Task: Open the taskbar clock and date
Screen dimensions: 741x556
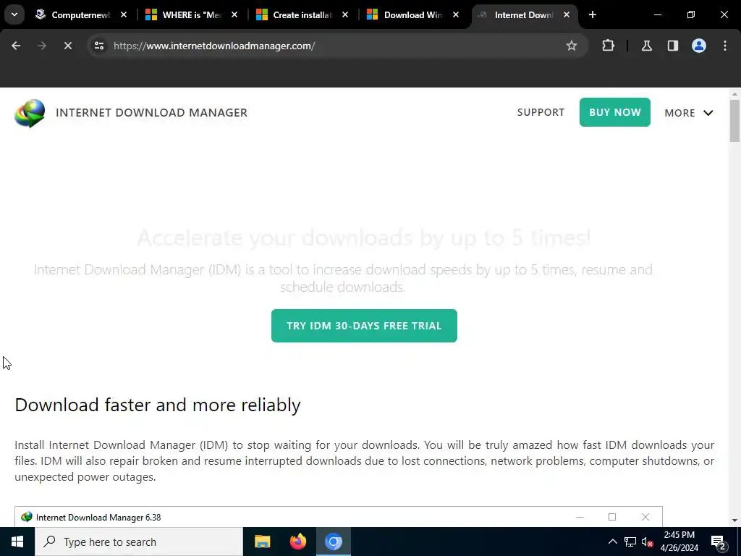Action: click(679, 542)
